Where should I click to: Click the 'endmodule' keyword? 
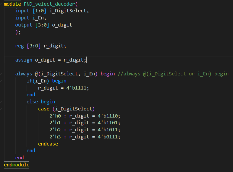pyautogui.click(x=17, y=165)
